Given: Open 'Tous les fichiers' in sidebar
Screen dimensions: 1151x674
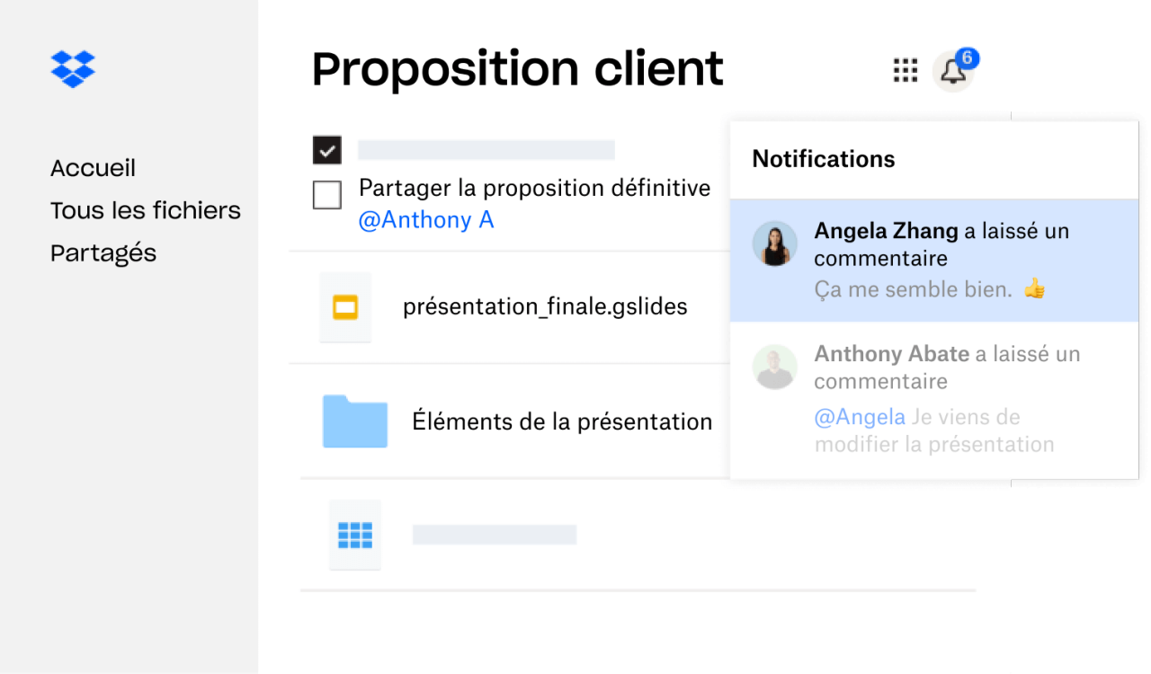Looking at the screenshot, I should [146, 210].
